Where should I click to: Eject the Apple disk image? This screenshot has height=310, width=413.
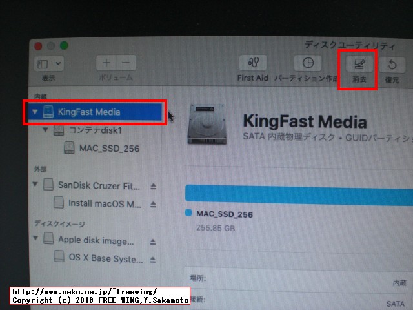click(153, 241)
